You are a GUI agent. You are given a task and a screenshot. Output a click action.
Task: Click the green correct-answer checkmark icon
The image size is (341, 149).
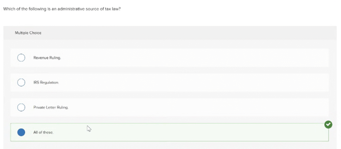[x=328, y=125]
